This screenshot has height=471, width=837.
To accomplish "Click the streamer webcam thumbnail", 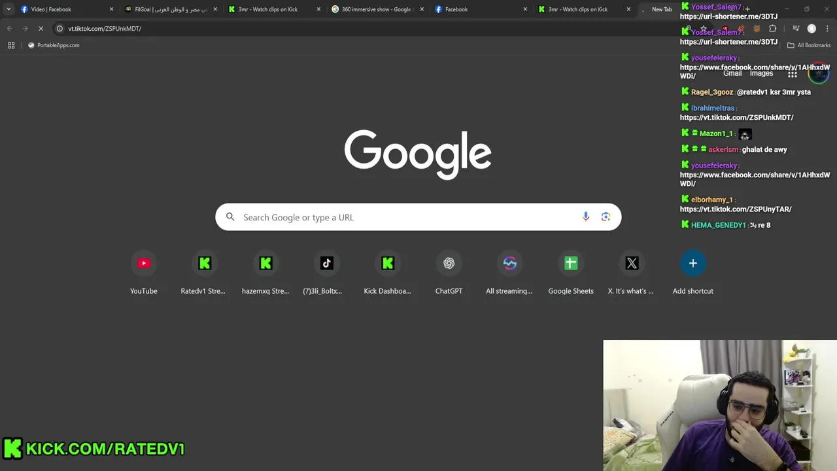I will [x=720, y=406].
